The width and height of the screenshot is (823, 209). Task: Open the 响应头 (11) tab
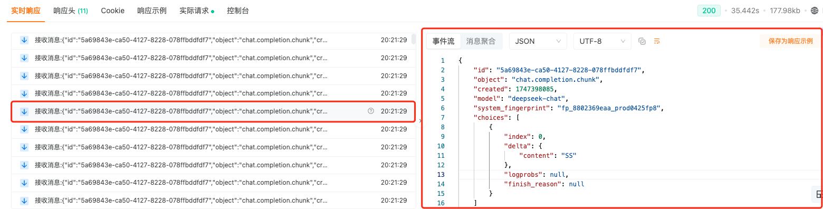(x=71, y=11)
